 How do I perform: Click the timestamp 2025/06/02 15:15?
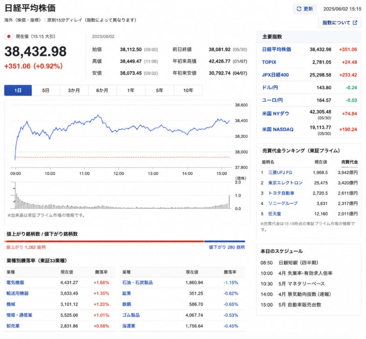point(342,9)
